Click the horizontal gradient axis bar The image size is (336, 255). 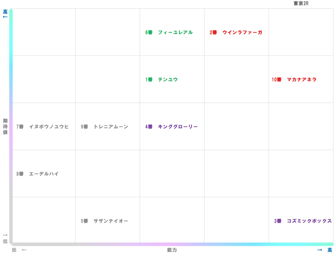click(172, 244)
